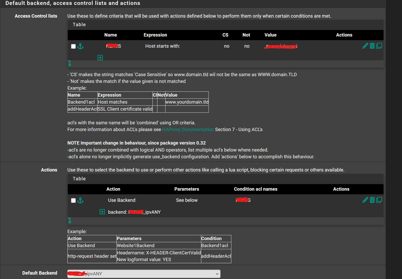Select the Use Backend row checkbox
This screenshot has height=279, width=402.
(73, 201)
